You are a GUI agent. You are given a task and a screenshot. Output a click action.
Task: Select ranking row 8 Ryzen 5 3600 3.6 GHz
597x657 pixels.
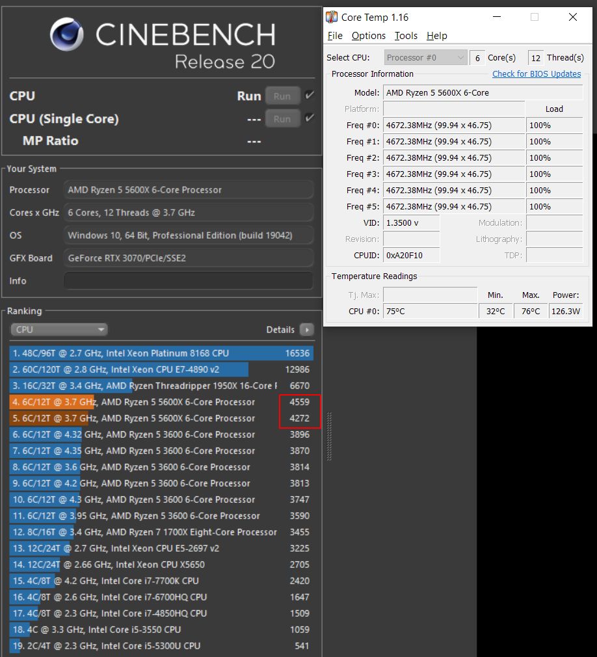pyautogui.click(x=161, y=467)
